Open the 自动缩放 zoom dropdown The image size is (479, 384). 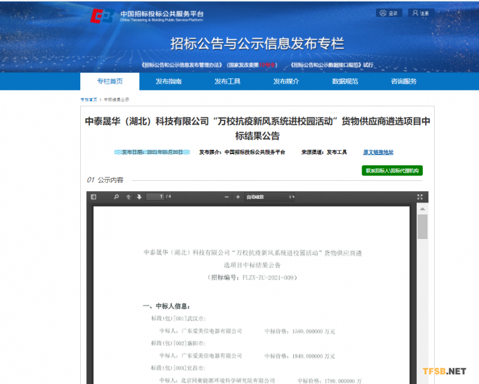tap(271, 197)
